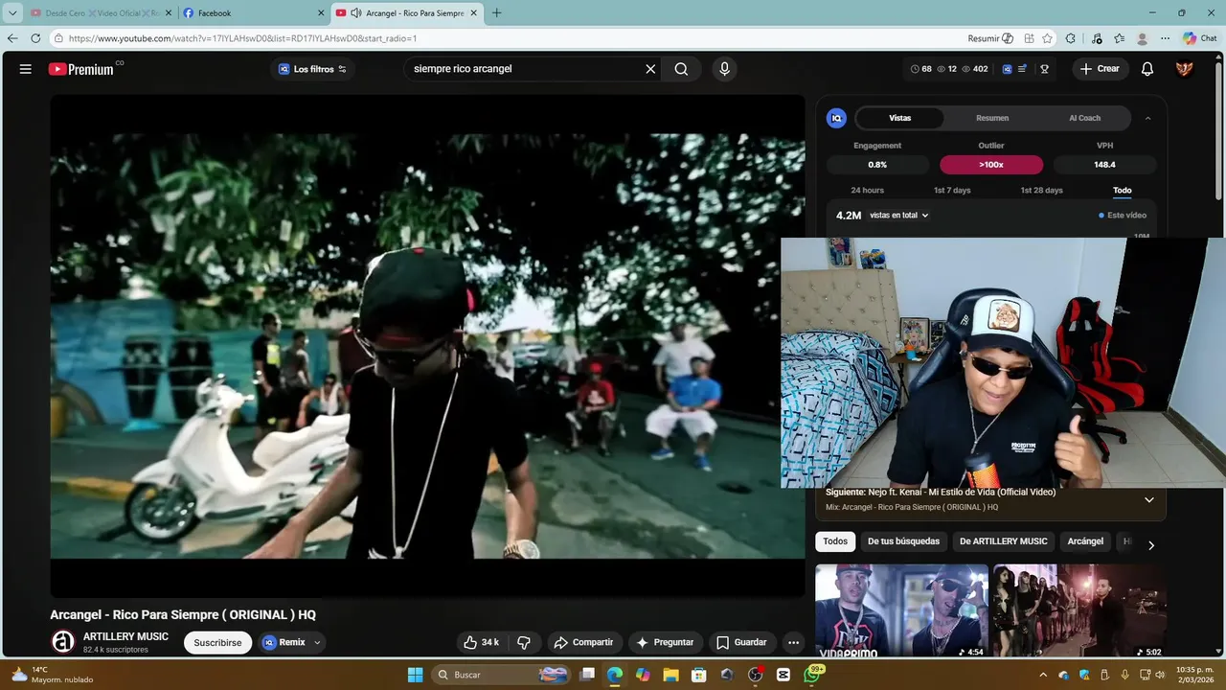Screen dimensions: 1226x690
Task: Open ARTILLERY MUSIC channel avatar
Action: [63, 642]
